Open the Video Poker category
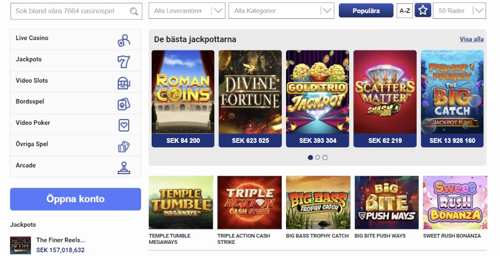 tap(76, 124)
